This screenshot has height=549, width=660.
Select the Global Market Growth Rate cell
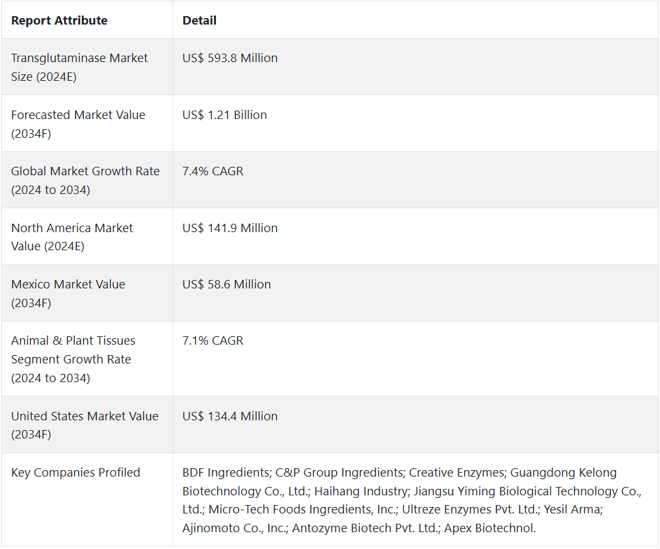tap(85, 180)
